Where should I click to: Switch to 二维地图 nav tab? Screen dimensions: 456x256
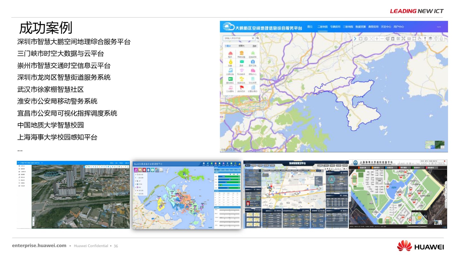pos(322,27)
